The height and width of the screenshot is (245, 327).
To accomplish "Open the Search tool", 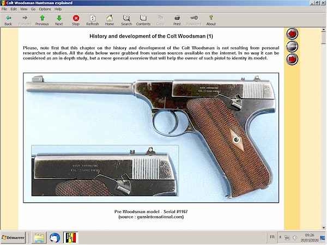I will coord(126,20).
